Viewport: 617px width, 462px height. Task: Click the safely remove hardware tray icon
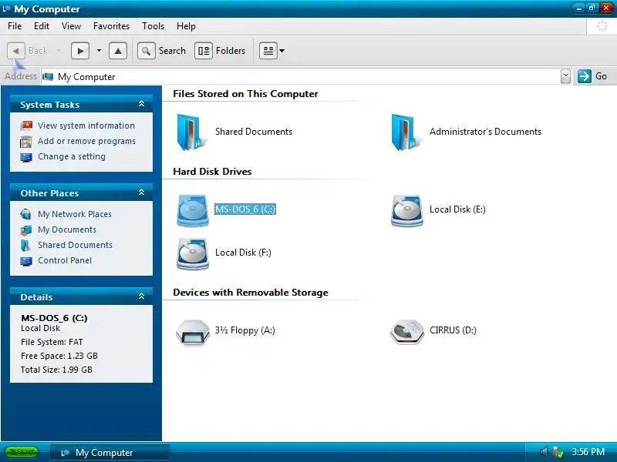[558, 452]
